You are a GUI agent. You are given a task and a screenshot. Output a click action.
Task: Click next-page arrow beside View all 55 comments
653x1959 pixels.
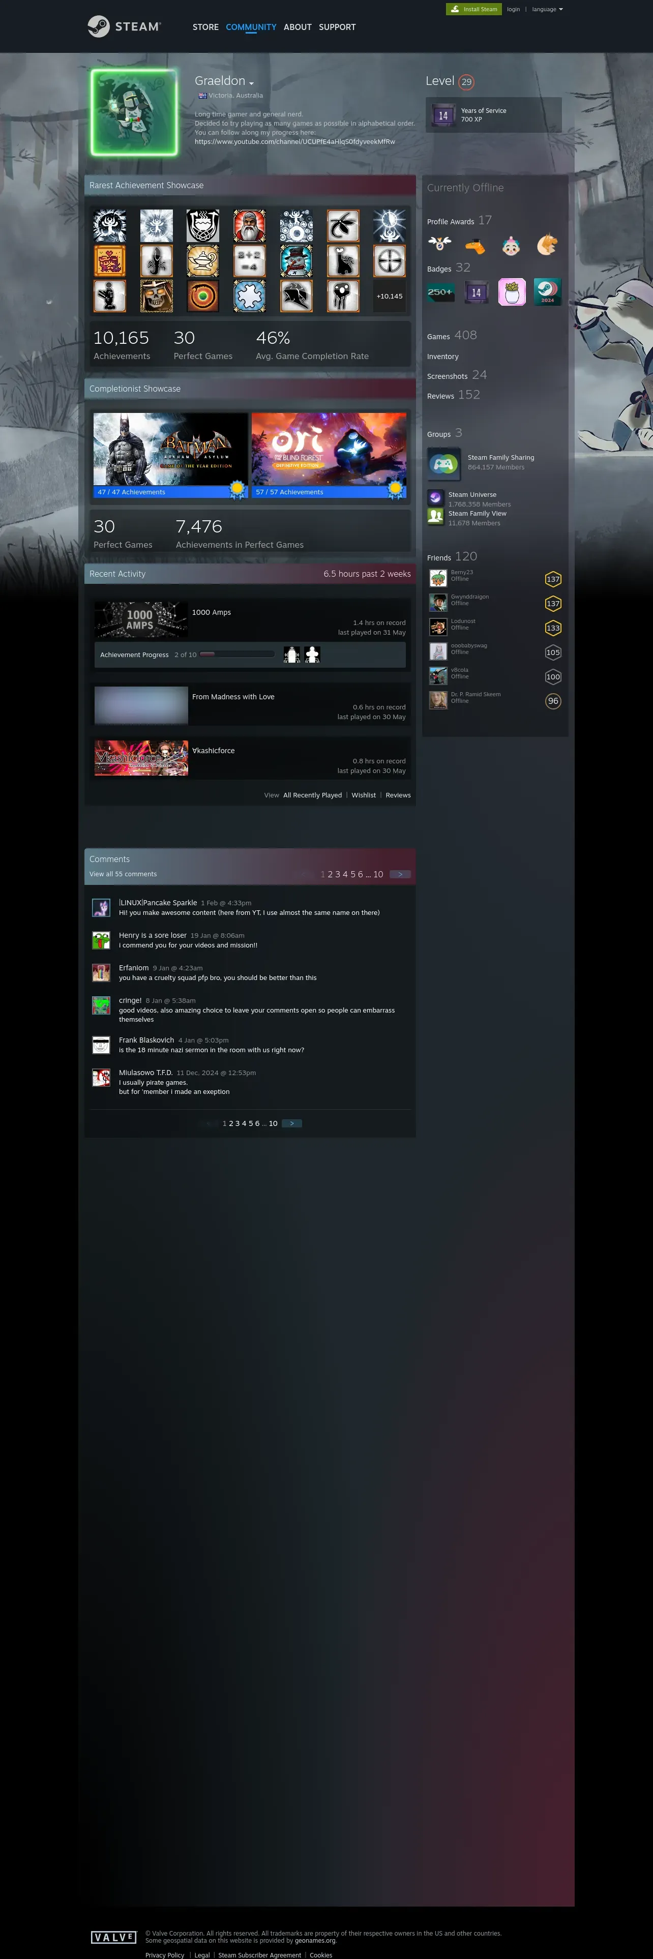[400, 875]
